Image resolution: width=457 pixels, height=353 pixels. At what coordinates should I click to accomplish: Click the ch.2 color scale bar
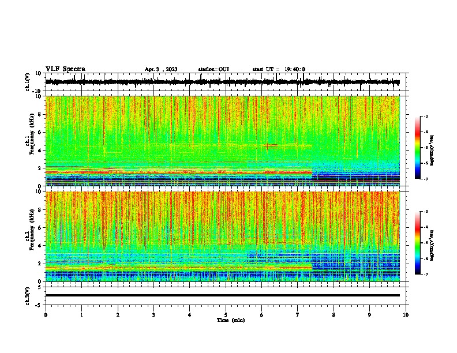click(x=418, y=243)
